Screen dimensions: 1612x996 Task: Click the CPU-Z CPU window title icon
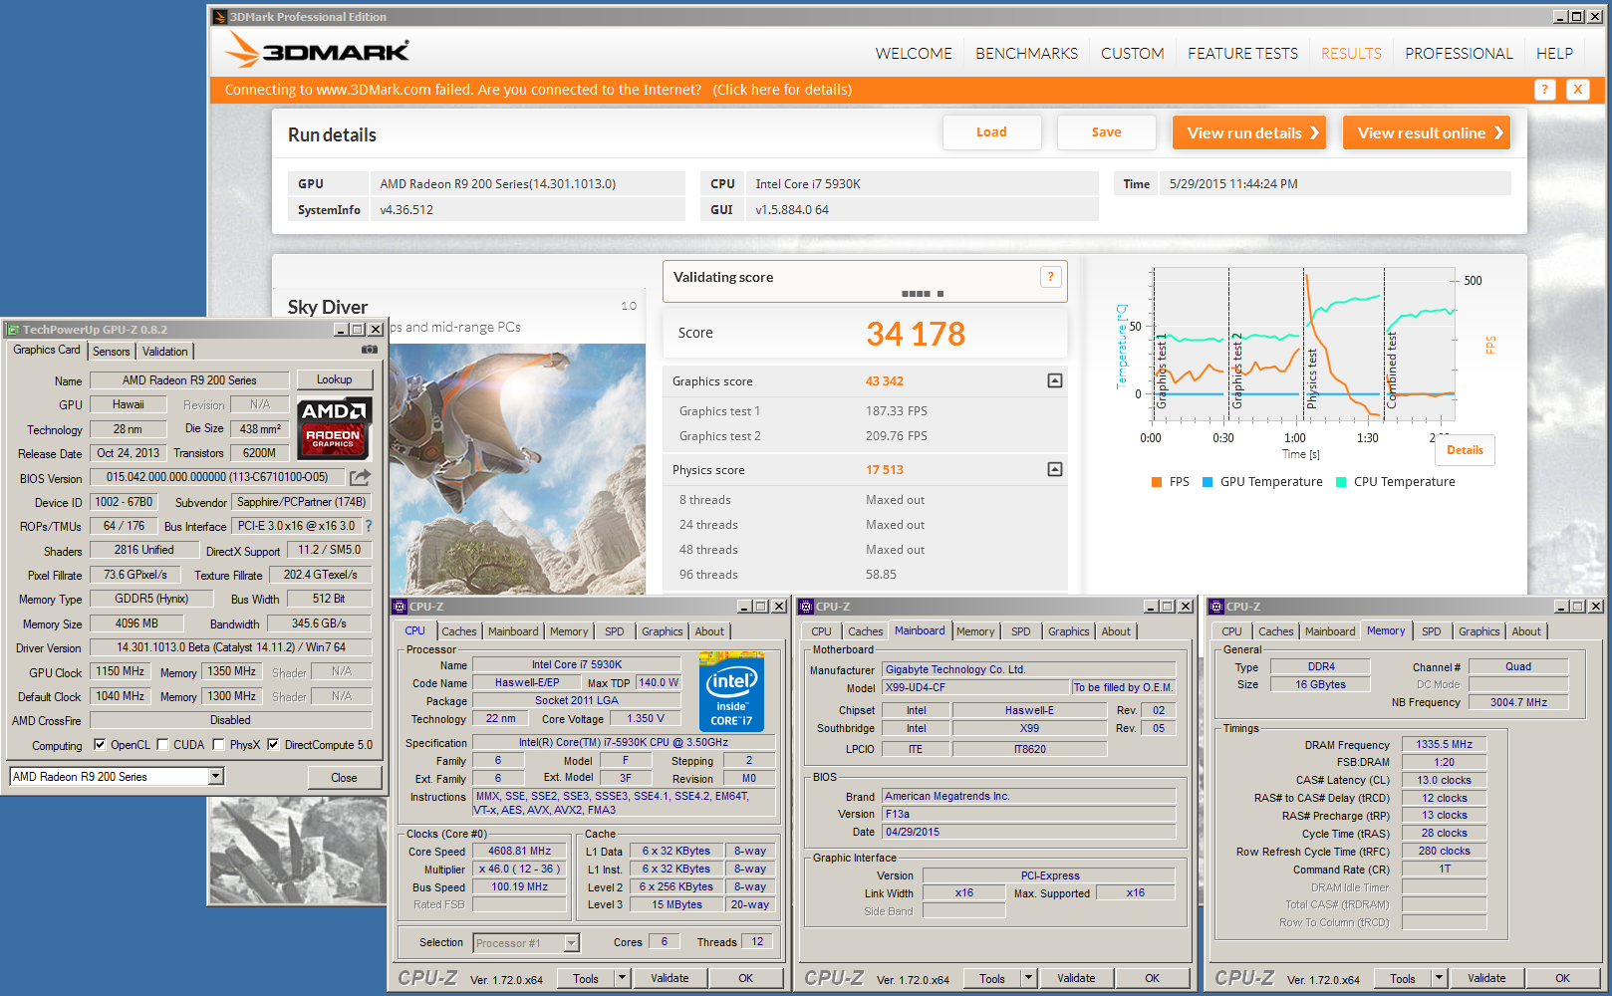[x=400, y=607]
